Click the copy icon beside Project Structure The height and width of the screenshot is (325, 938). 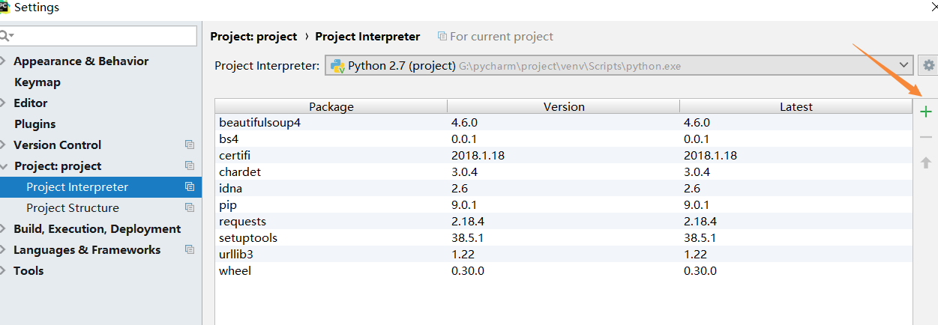[190, 207]
